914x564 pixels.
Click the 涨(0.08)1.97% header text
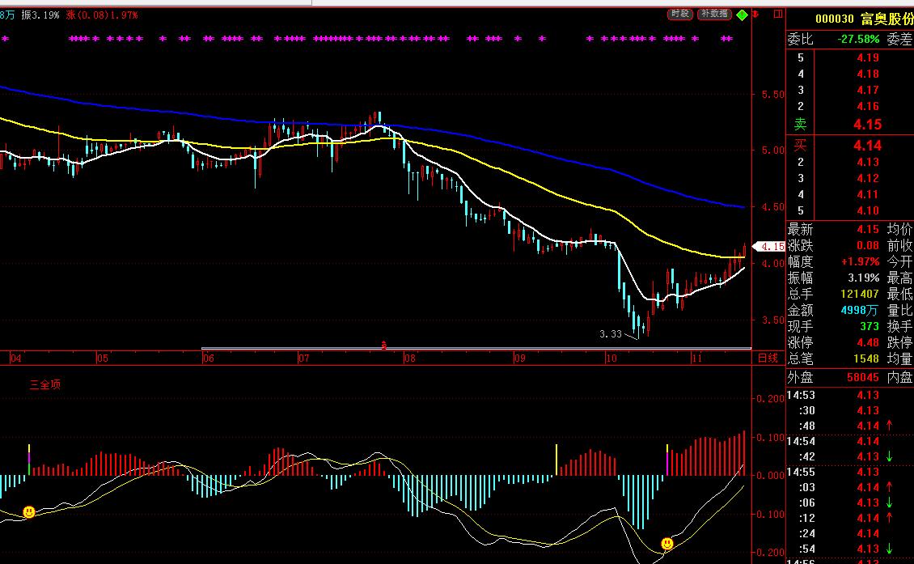click(x=102, y=15)
